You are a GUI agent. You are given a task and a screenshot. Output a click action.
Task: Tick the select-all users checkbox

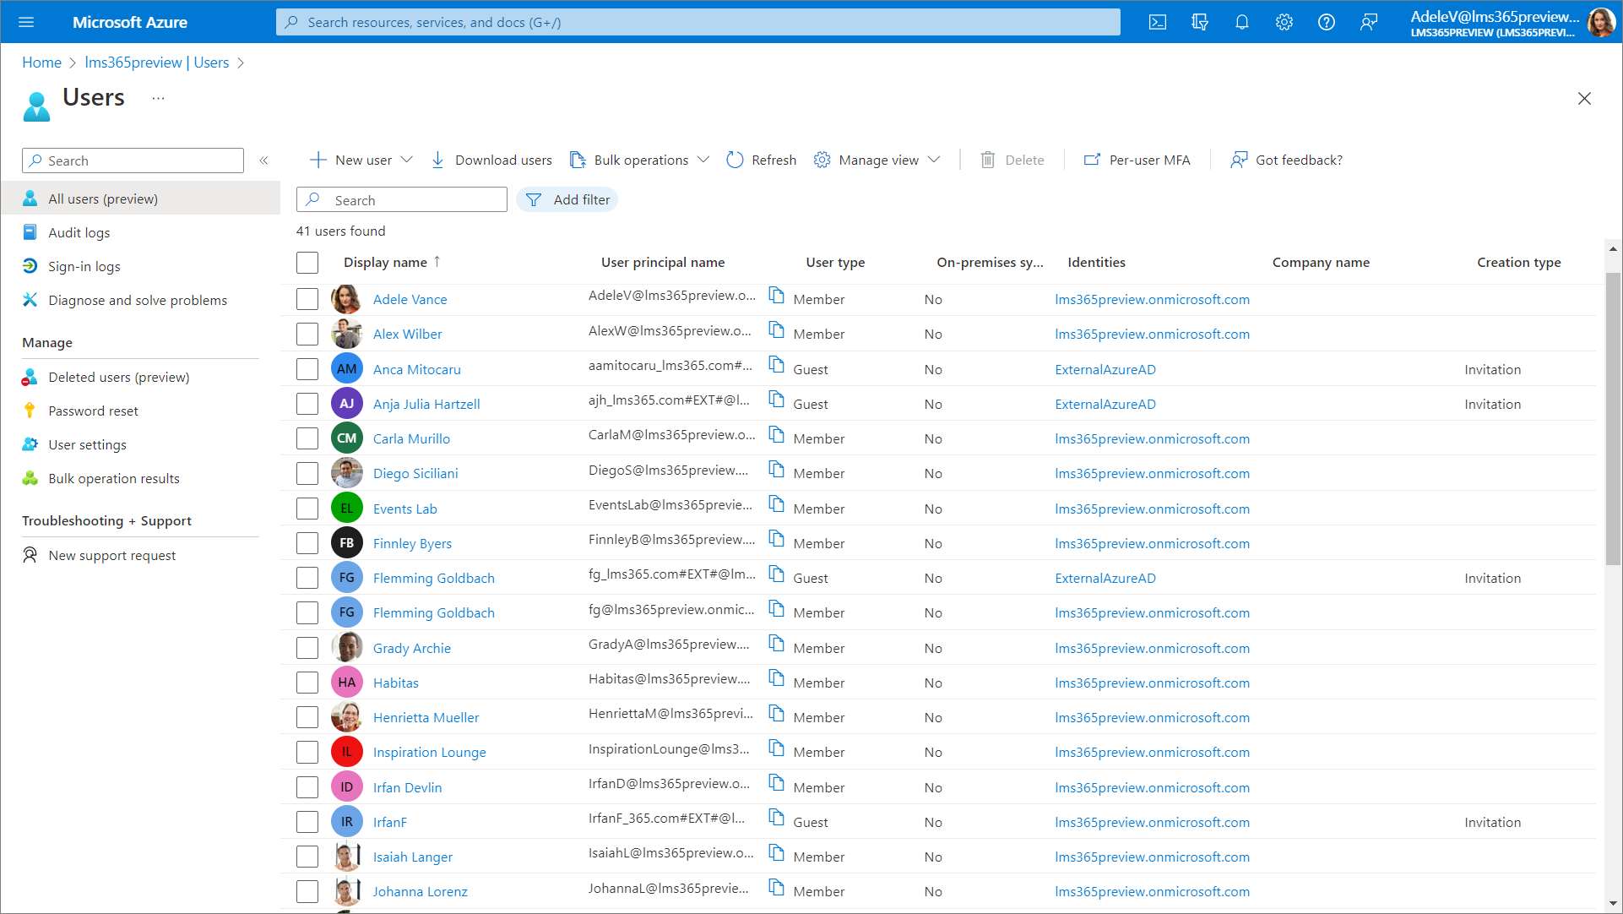[x=307, y=263]
